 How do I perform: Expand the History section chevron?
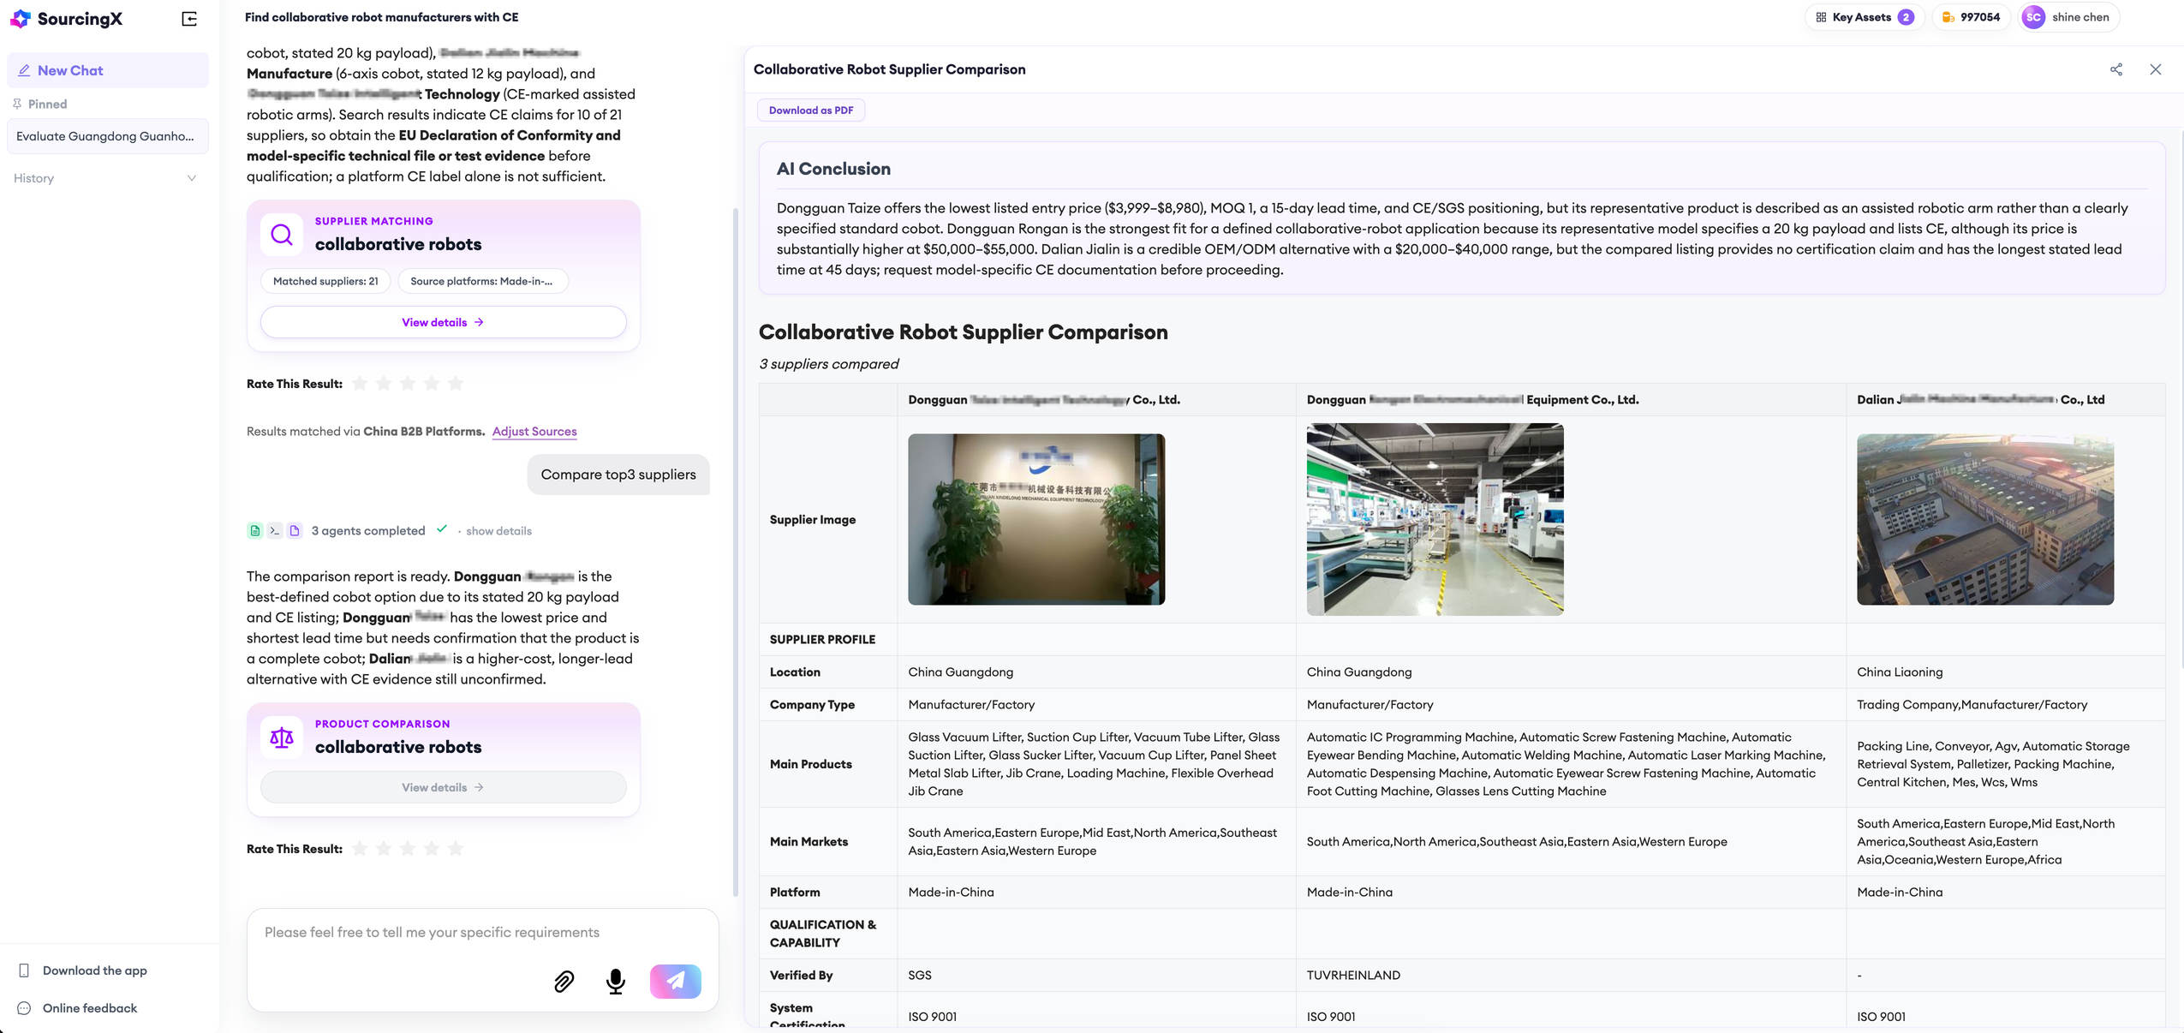192,178
